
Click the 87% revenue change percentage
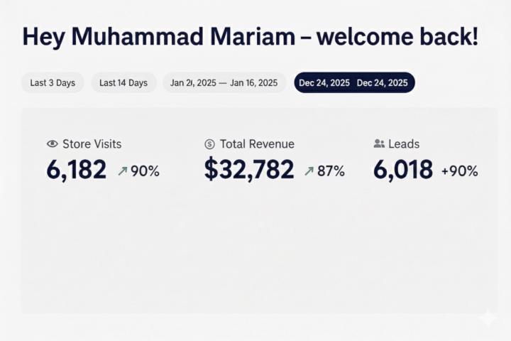tap(331, 171)
